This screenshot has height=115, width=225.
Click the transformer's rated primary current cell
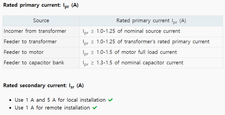[x=151, y=42]
